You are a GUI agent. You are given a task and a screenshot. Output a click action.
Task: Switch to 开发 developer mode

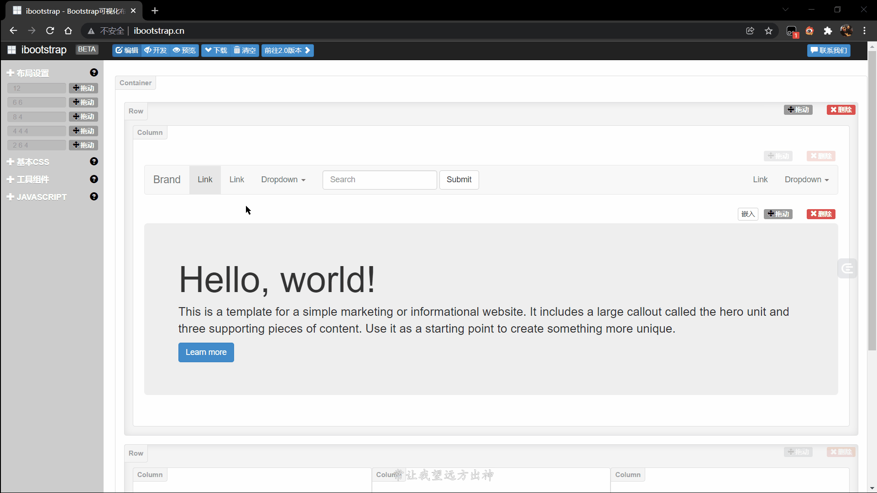(x=156, y=50)
